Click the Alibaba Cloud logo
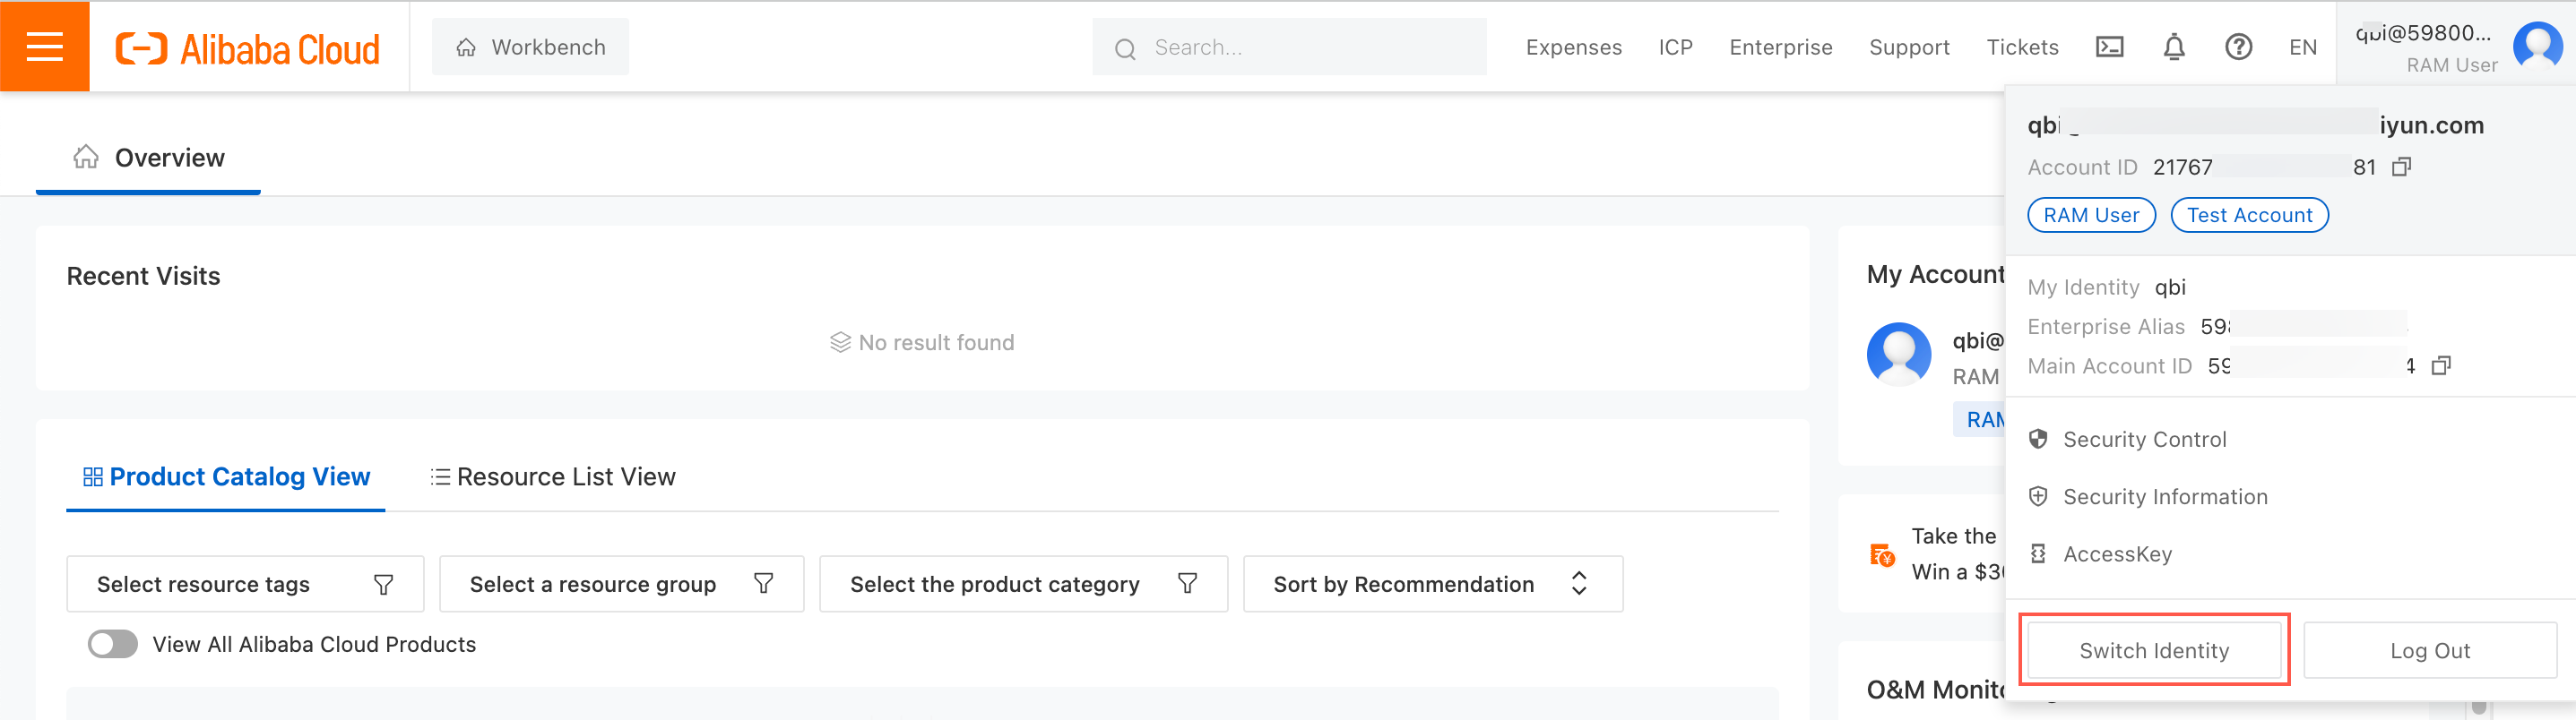 click(x=248, y=48)
